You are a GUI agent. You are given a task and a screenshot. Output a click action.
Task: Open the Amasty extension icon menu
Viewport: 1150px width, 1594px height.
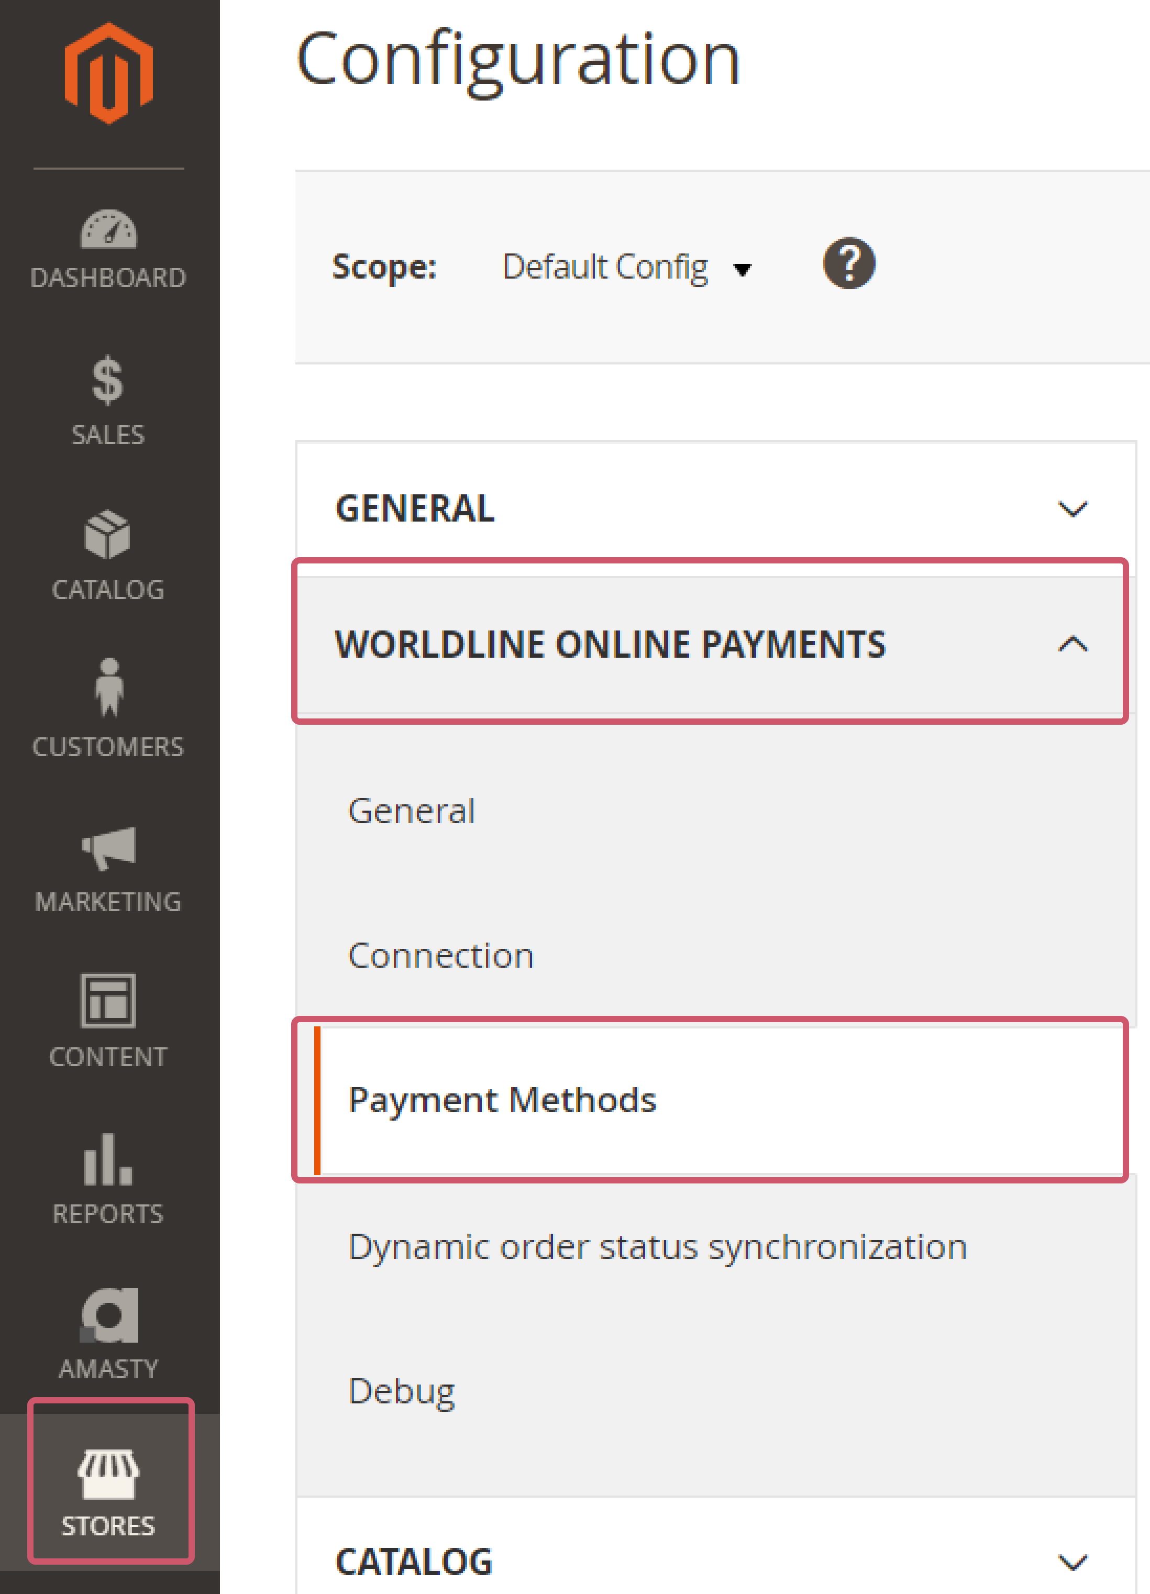108,1316
